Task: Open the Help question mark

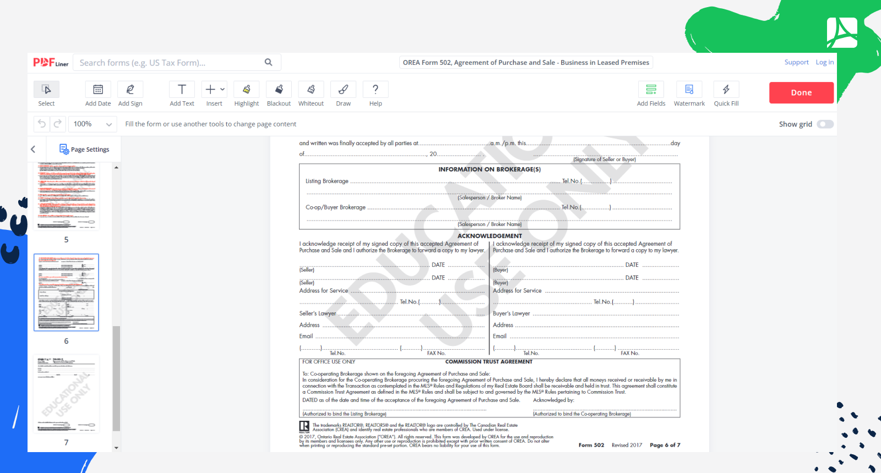Action: point(376,89)
